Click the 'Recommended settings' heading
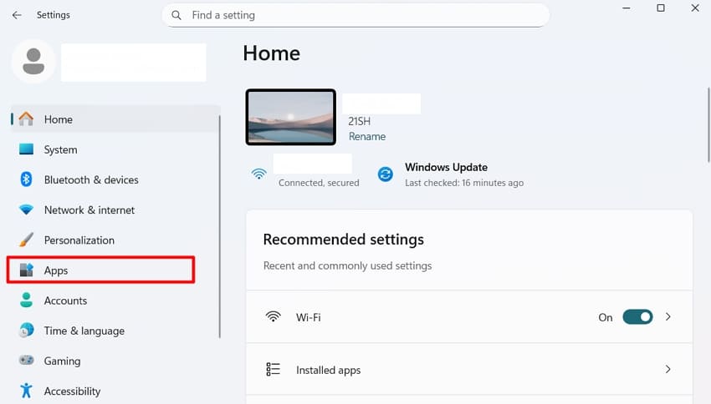Image resolution: width=711 pixels, height=404 pixels. pyautogui.click(x=343, y=239)
